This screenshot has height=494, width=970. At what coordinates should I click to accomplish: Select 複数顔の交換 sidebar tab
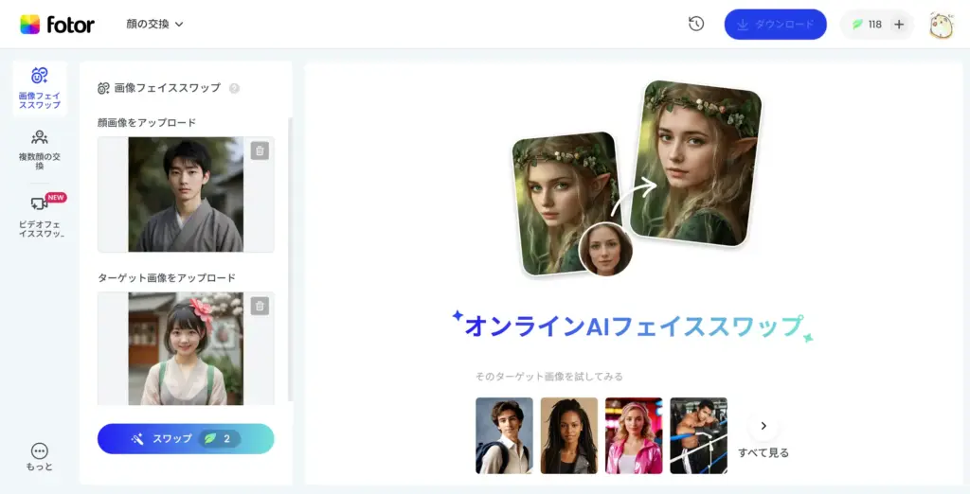click(x=40, y=150)
